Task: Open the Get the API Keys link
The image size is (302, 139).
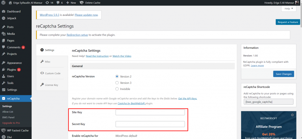Action: point(188,99)
